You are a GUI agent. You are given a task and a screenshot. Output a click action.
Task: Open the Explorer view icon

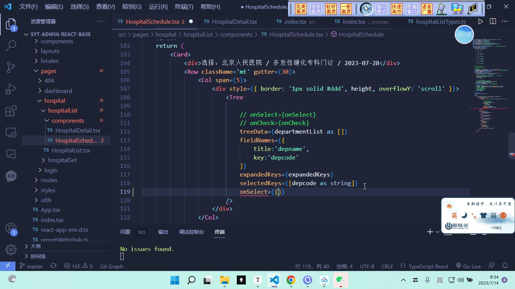(x=11, y=25)
